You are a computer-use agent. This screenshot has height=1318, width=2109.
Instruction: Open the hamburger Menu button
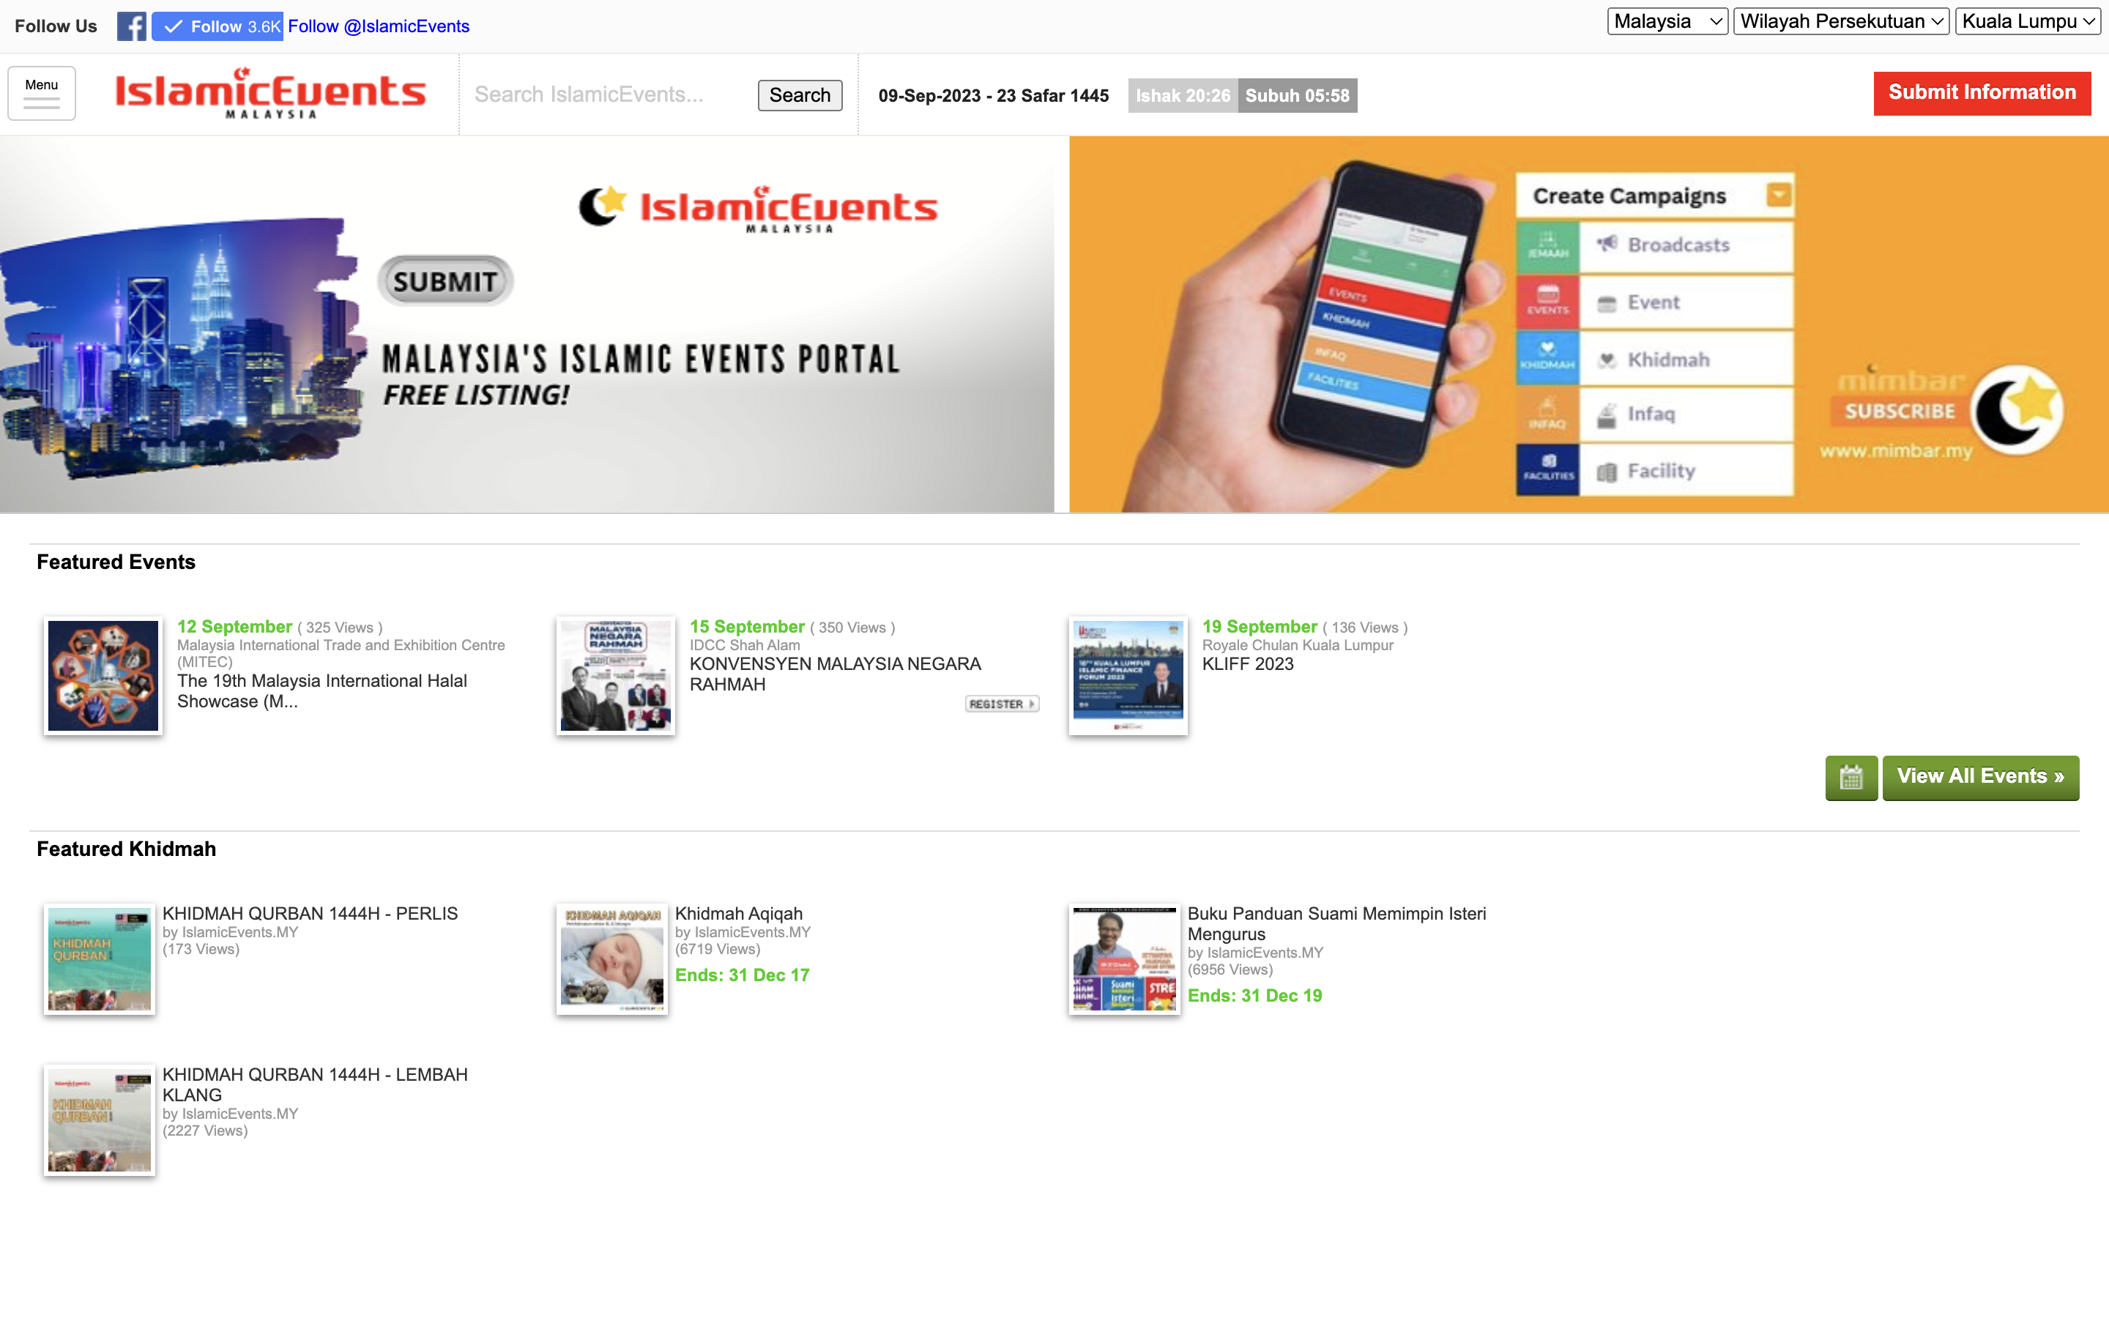point(42,93)
